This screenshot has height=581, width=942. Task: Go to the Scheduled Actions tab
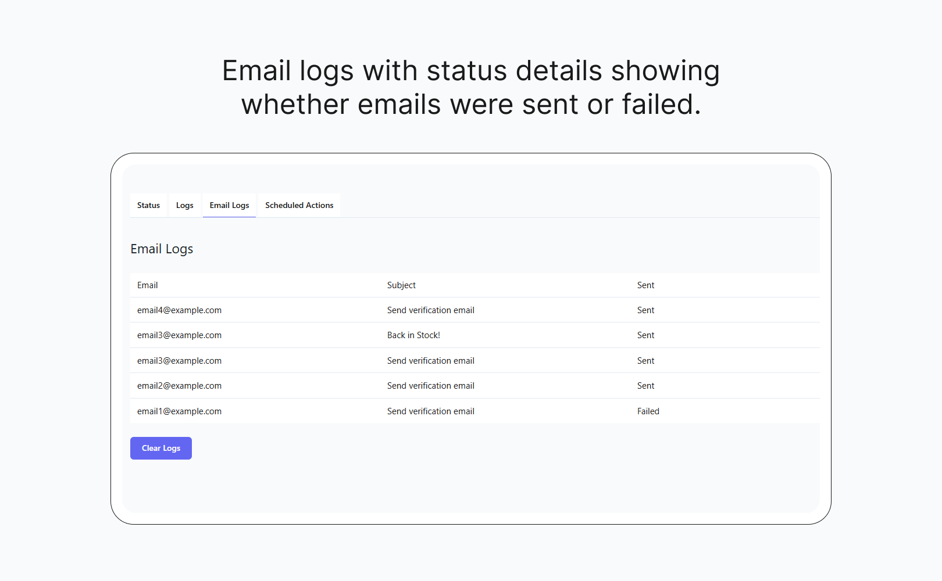point(299,205)
